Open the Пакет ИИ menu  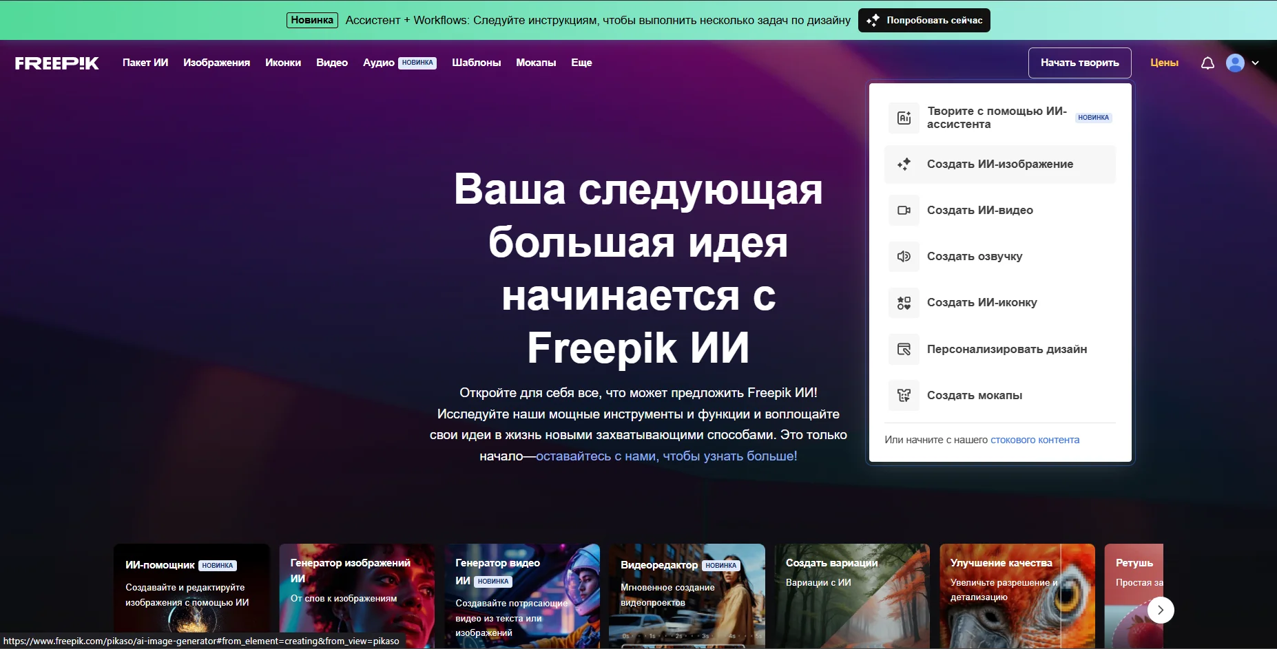pyautogui.click(x=145, y=63)
